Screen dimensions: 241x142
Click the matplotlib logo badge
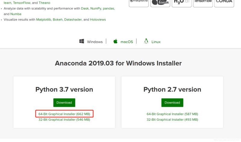pos(139,2)
